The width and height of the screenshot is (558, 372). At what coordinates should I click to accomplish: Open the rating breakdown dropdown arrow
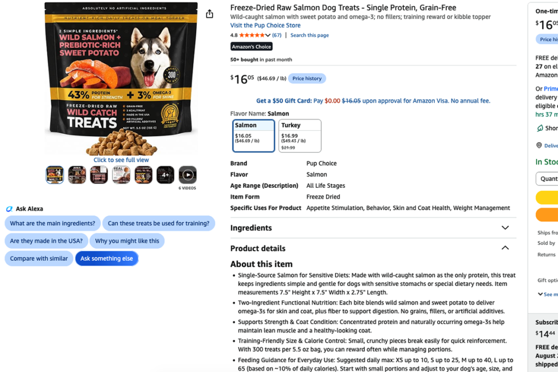[268, 35]
